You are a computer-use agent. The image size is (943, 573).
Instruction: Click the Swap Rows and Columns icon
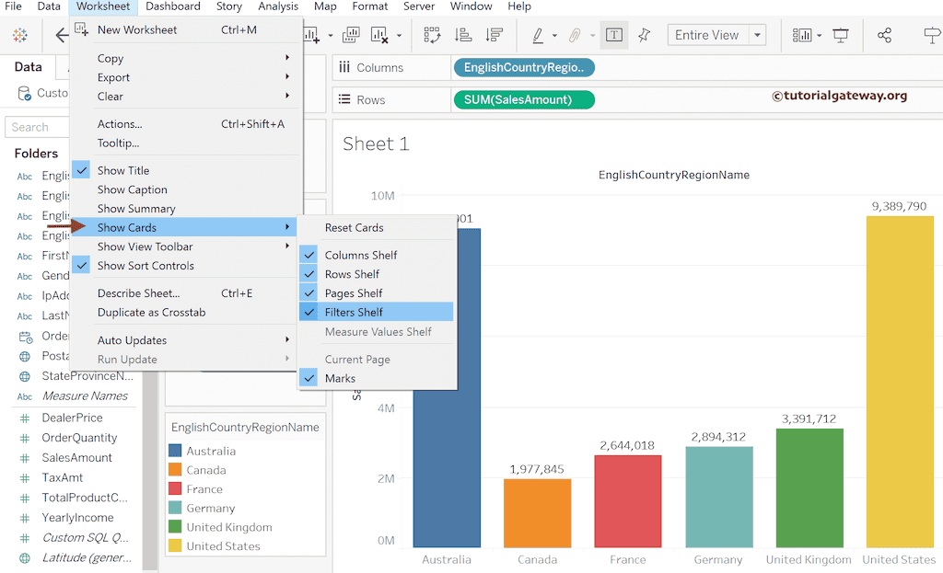click(431, 35)
